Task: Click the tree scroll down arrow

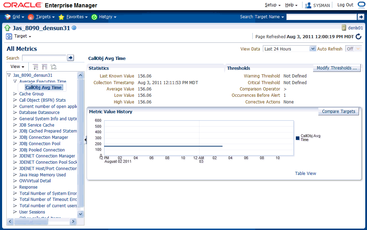Action: point(81,214)
